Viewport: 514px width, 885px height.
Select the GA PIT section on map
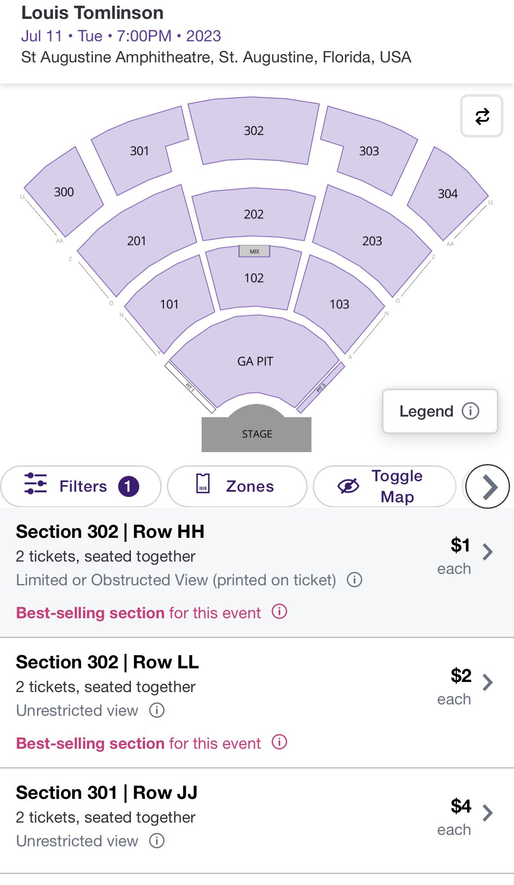click(255, 361)
